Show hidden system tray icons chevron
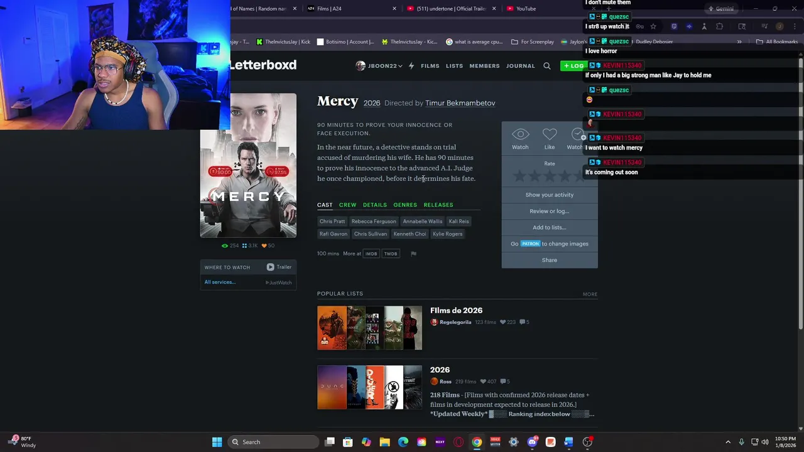 click(x=728, y=442)
